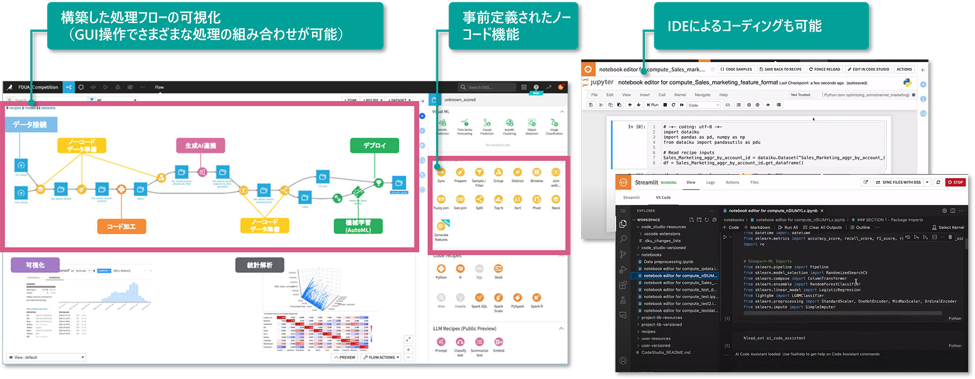The image size is (975, 379).
Task: Expand the project-lib-resources folder
Action: pyautogui.click(x=662, y=318)
